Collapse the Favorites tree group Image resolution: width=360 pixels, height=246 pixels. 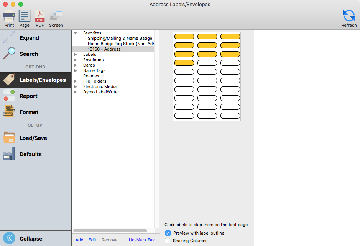coord(76,33)
